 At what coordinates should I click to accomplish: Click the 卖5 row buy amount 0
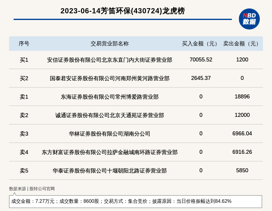pos(201,170)
